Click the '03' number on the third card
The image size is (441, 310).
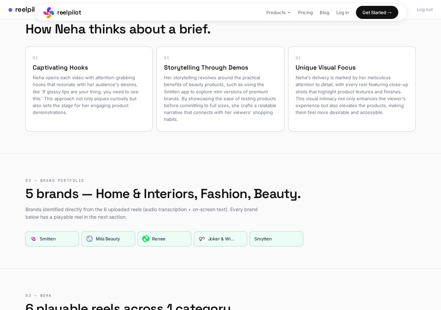298,58
